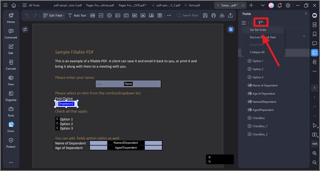The width and height of the screenshot is (320, 171).
Task: Select the NameofDependent field in the table
Action: pyautogui.click(x=126, y=143)
